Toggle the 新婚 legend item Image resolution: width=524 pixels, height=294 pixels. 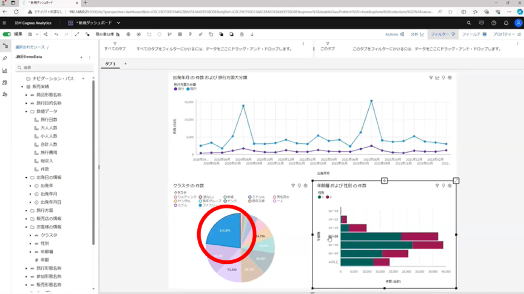tap(228, 197)
